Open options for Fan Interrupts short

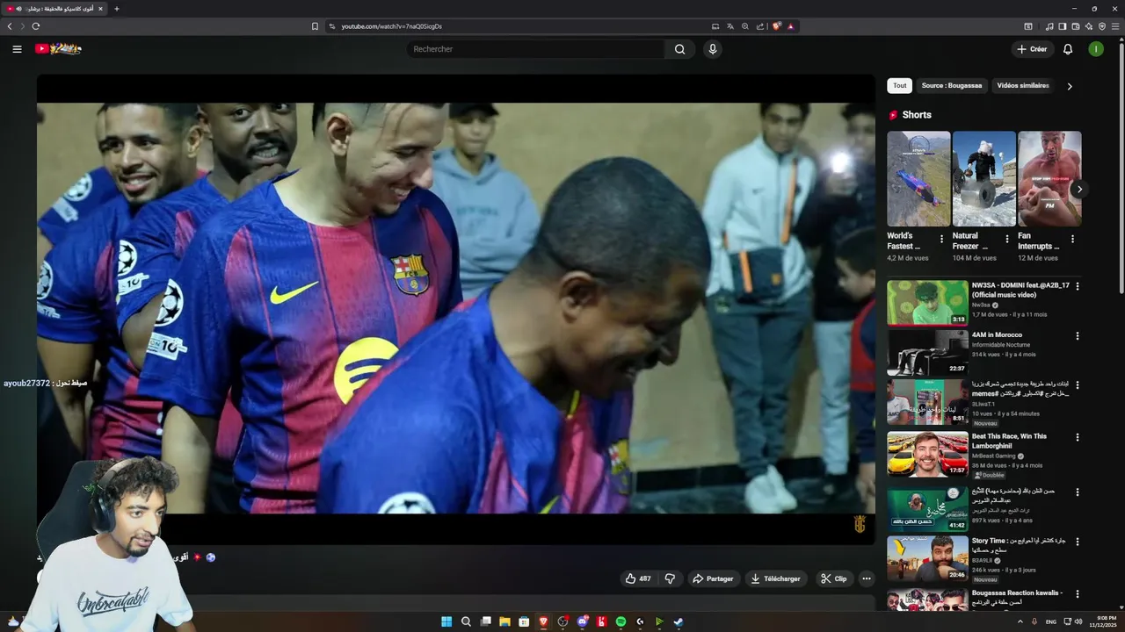1072,239
